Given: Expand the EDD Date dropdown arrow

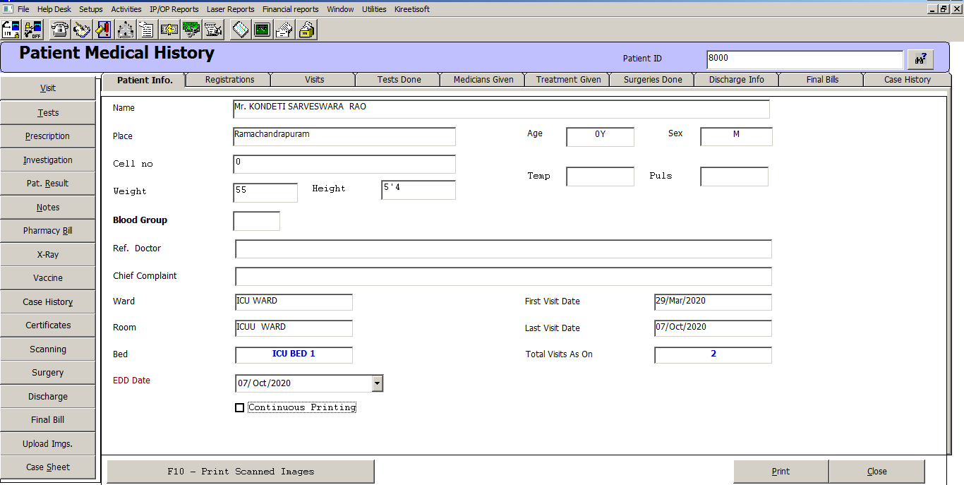Looking at the screenshot, I should pyautogui.click(x=378, y=383).
